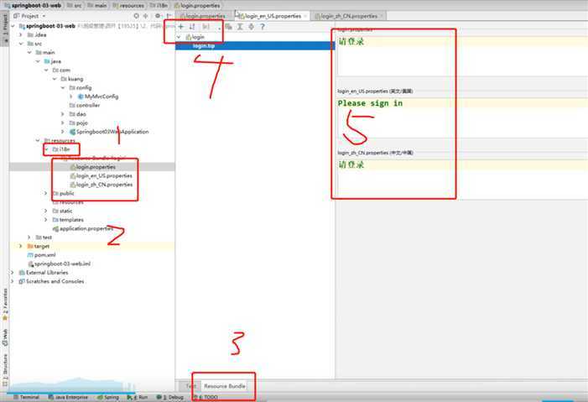Select application.properties file
The image size is (588, 402).
(83, 228)
